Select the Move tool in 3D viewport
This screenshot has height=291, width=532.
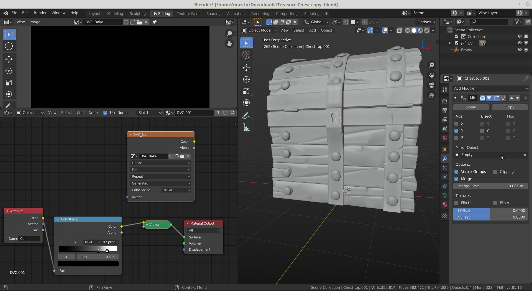[x=246, y=68]
